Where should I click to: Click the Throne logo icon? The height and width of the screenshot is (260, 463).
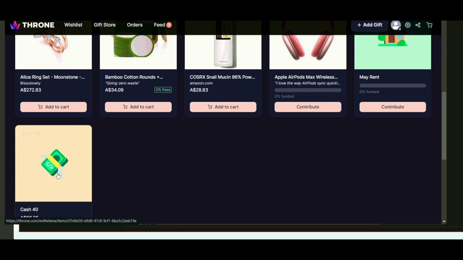pyautogui.click(x=15, y=25)
